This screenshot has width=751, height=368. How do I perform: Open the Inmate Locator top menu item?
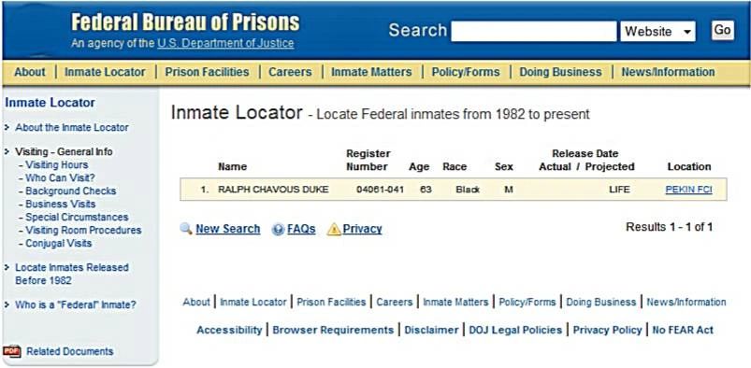[x=105, y=72]
